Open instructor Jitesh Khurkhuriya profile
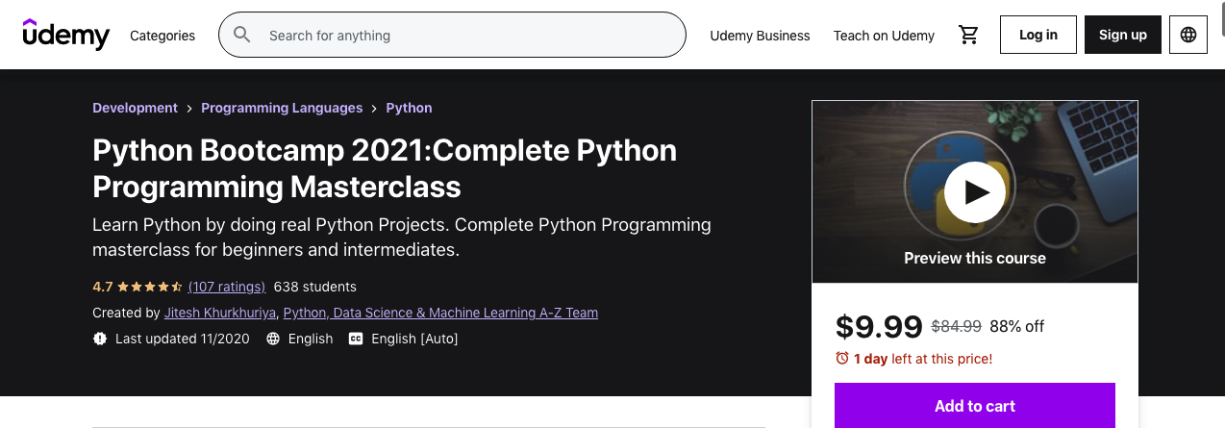1225x428 pixels. (221, 313)
